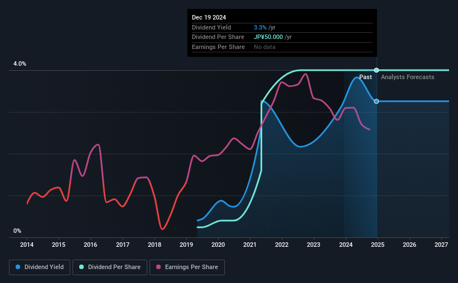
Task: Click the Past label on chart
Action: [x=365, y=77]
